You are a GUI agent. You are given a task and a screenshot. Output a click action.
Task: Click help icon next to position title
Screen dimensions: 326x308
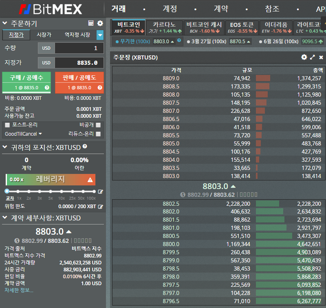(x=85, y=146)
